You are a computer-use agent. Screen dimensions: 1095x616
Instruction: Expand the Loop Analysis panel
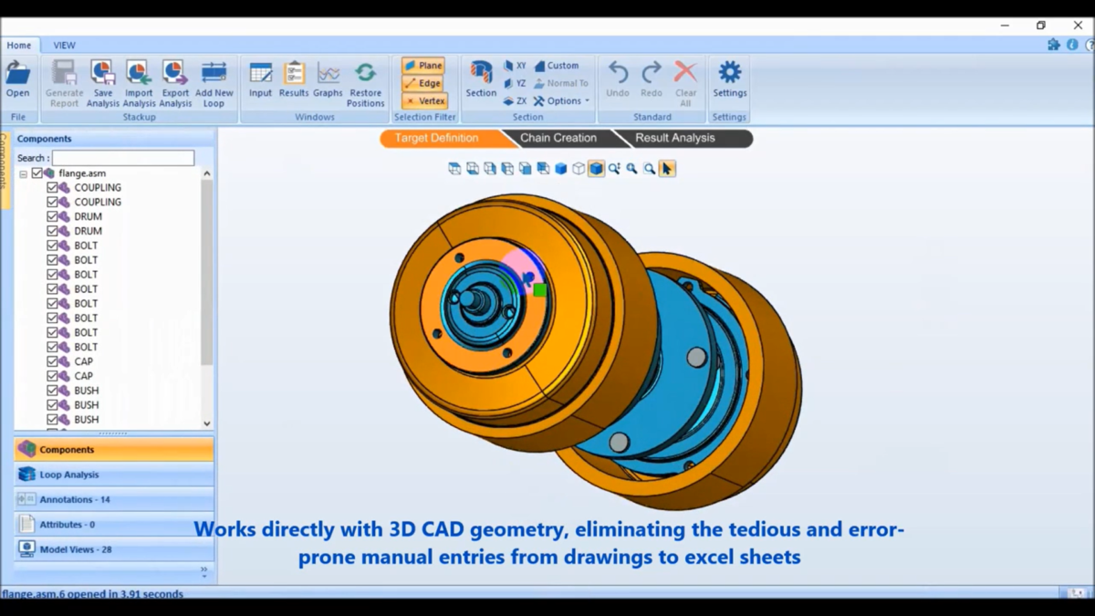(114, 475)
